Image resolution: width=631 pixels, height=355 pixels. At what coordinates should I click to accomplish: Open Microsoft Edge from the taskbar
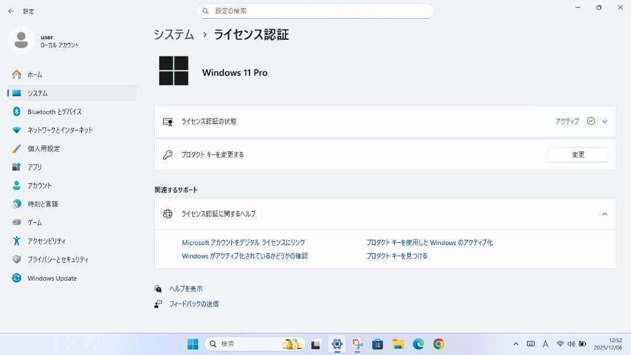(417, 343)
